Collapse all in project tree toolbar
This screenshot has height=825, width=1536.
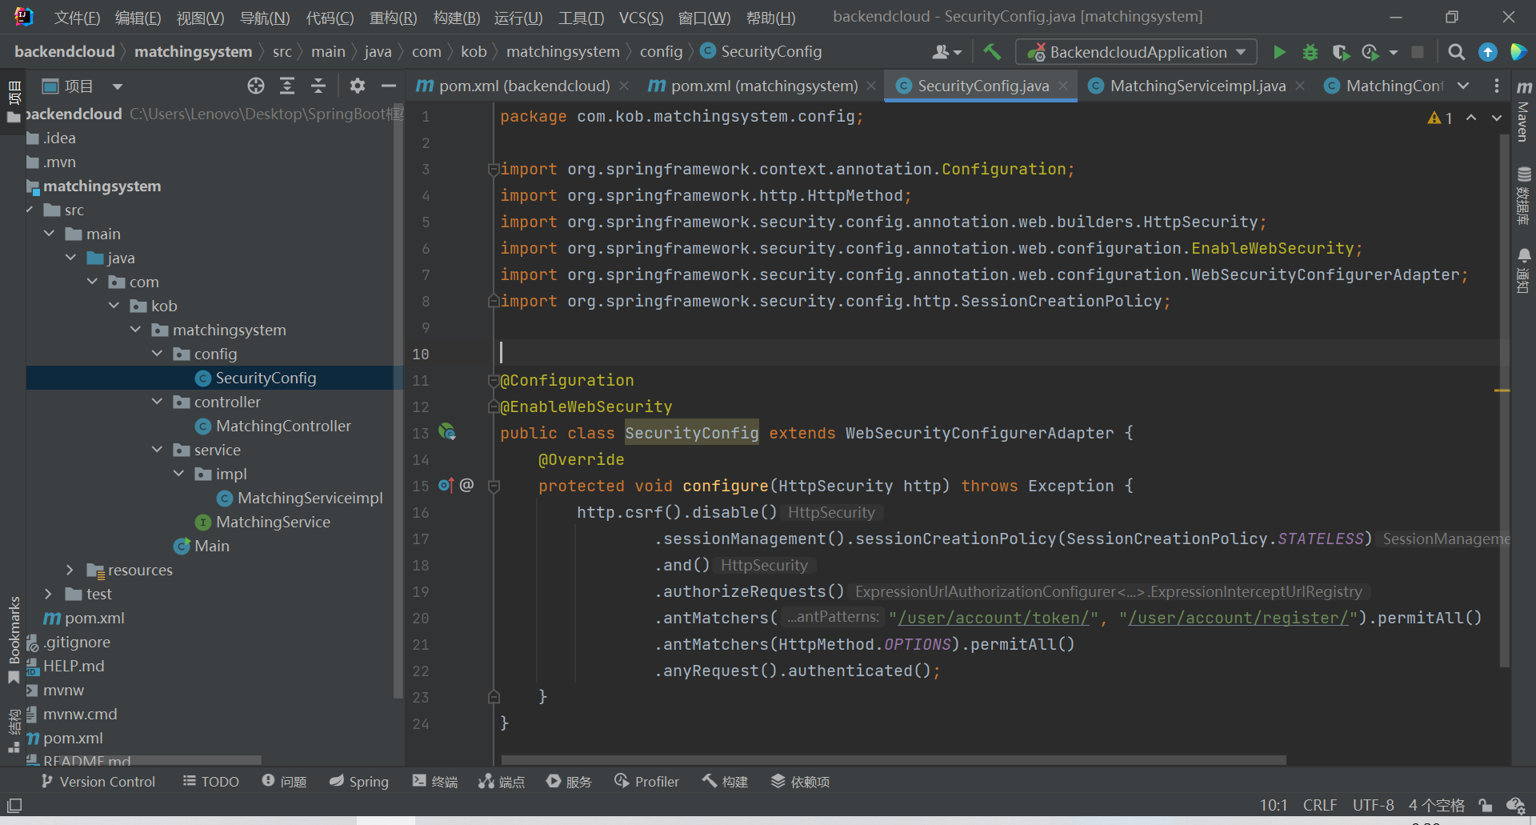coord(318,86)
